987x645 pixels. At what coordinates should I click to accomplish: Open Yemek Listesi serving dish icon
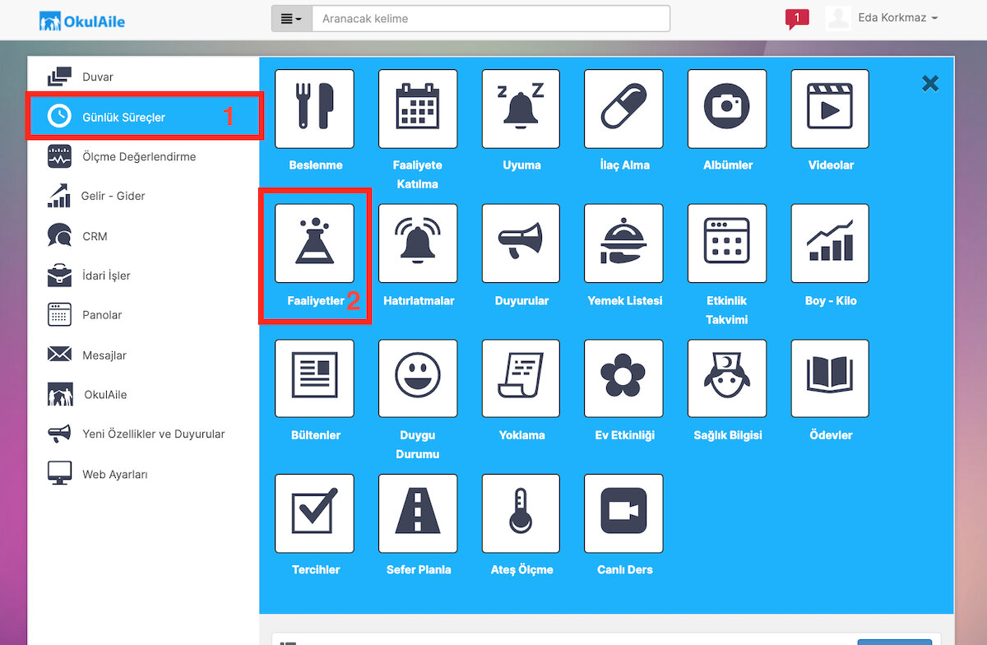point(624,244)
